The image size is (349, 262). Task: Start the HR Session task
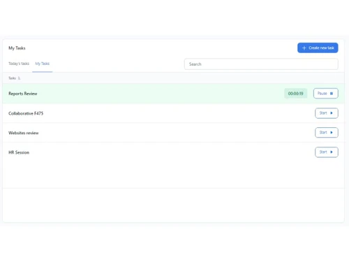pyautogui.click(x=327, y=152)
